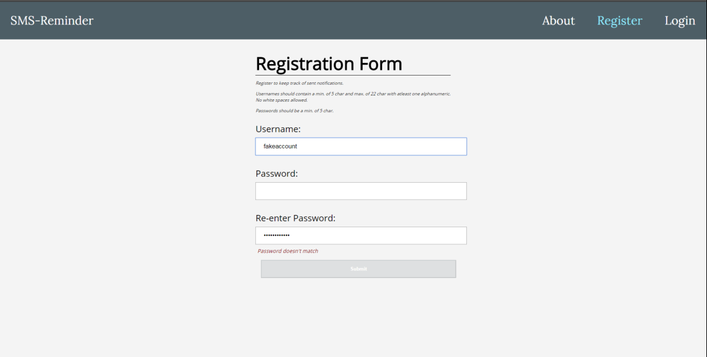
Task: Click the SMS-Reminder brand link
Action: click(x=52, y=20)
